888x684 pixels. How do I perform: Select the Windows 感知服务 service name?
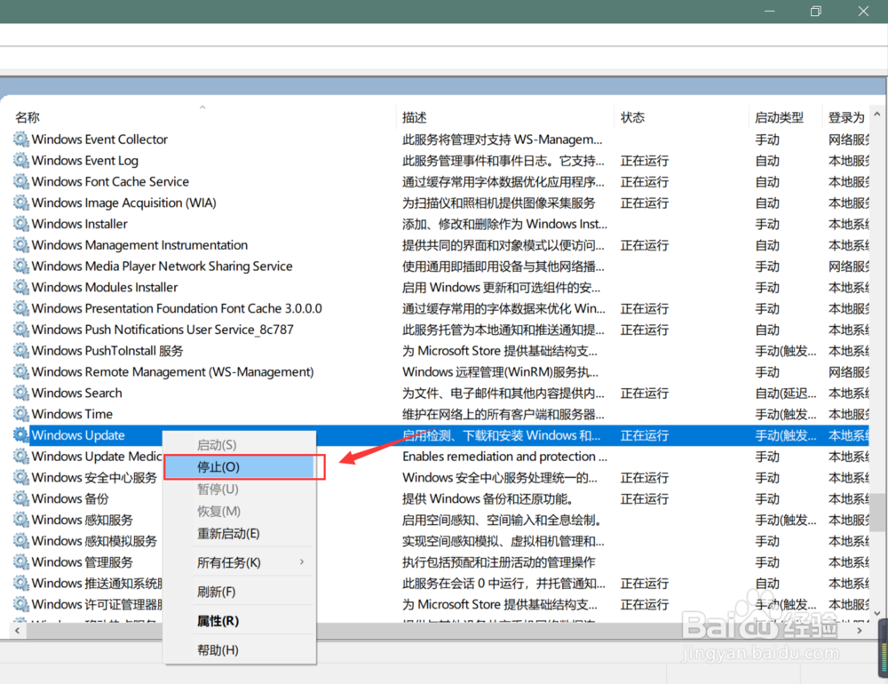point(82,520)
